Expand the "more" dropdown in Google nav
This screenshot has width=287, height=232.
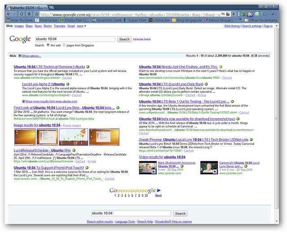click(81, 26)
